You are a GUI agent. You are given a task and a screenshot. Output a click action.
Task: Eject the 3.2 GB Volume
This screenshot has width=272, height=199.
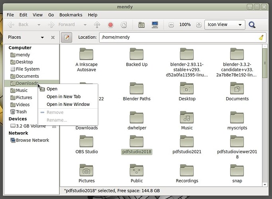coord(54,127)
